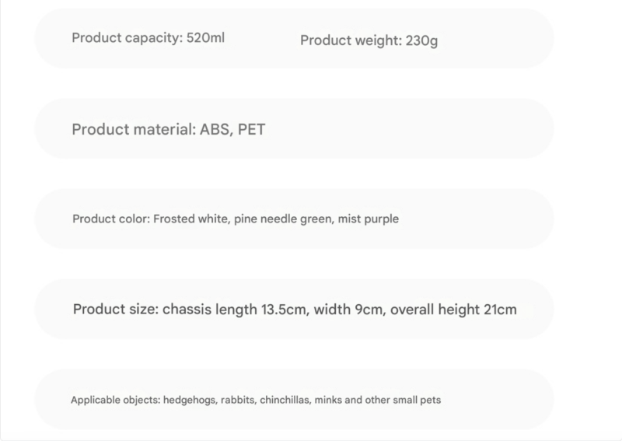Click the Product capacity: 520ml text
This screenshot has width=622, height=441.
pyautogui.click(x=148, y=38)
